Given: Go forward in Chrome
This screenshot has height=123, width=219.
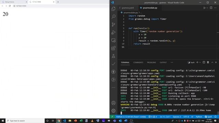Looking at the screenshot, I should point(6,6).
